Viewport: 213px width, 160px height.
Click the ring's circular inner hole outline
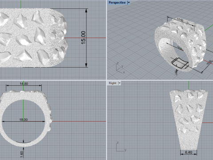[24, 121]
